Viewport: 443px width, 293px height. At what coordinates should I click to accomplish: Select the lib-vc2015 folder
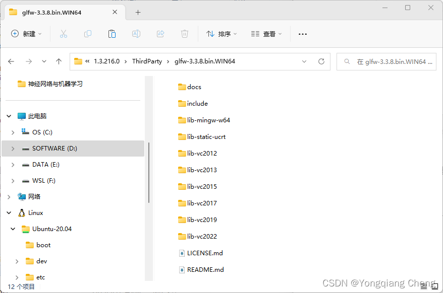click(x=197, y=187)
